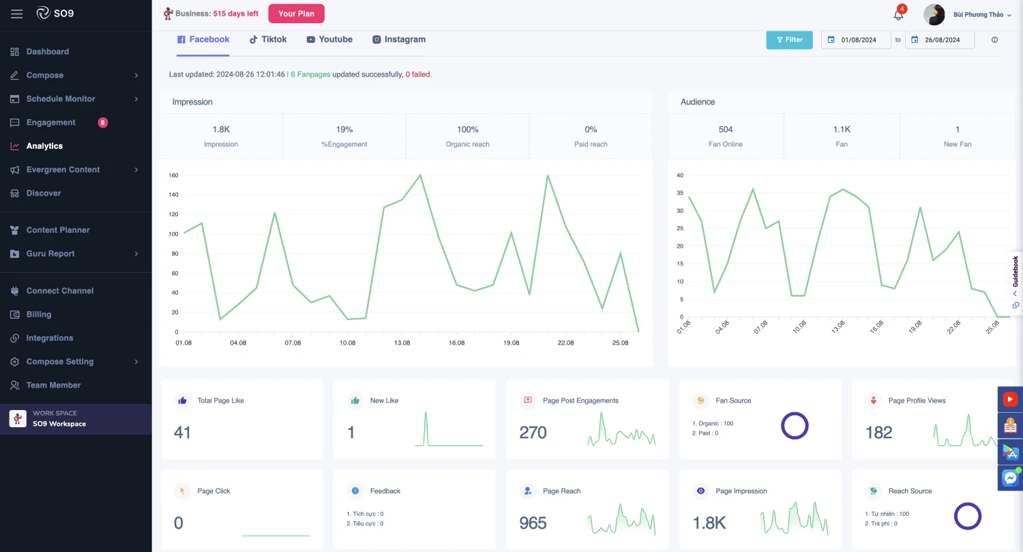Image resolution: width=1023 pixels, height=552 pixels.
Task: Click the user avatar picture
Action: click(934, 14)
